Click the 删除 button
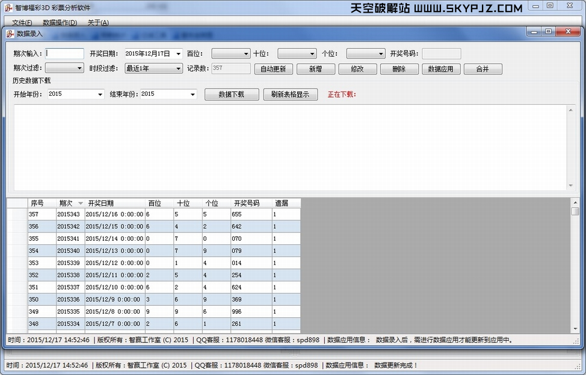This screenshot has width=586, height=375. pyautogui.click(x=399, y=69)
